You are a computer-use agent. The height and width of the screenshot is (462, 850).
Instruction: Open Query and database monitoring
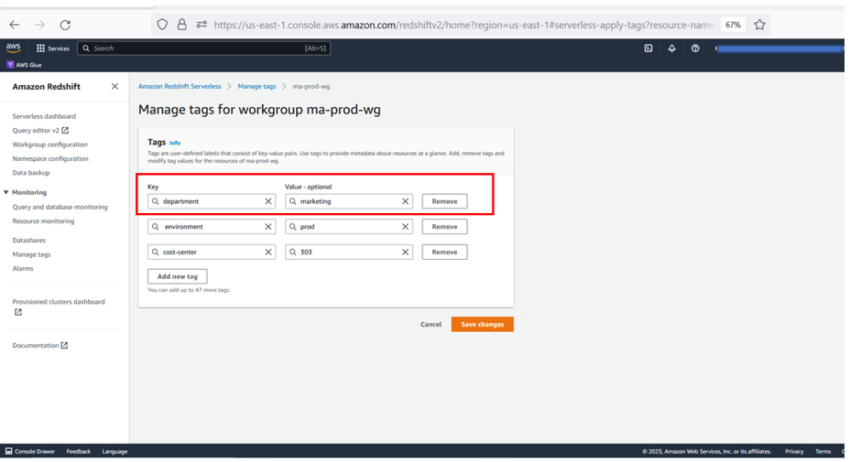pyautogui.click(x=60, y=207)
